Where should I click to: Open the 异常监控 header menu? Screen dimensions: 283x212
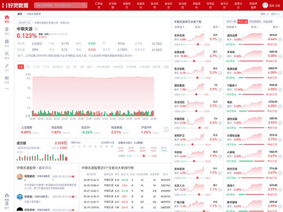(210, 5)
